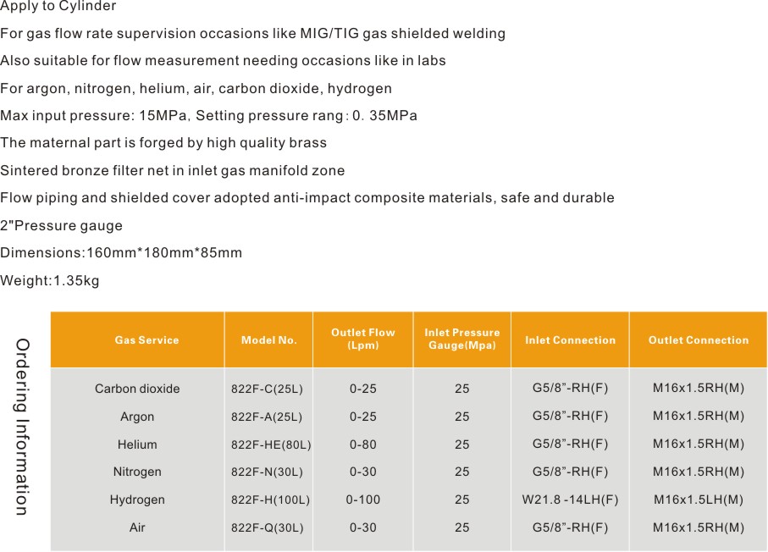Viewport: 768px width, 552px height.
Task: Click the Outlet Connection column header
Action: click(698, 340)
